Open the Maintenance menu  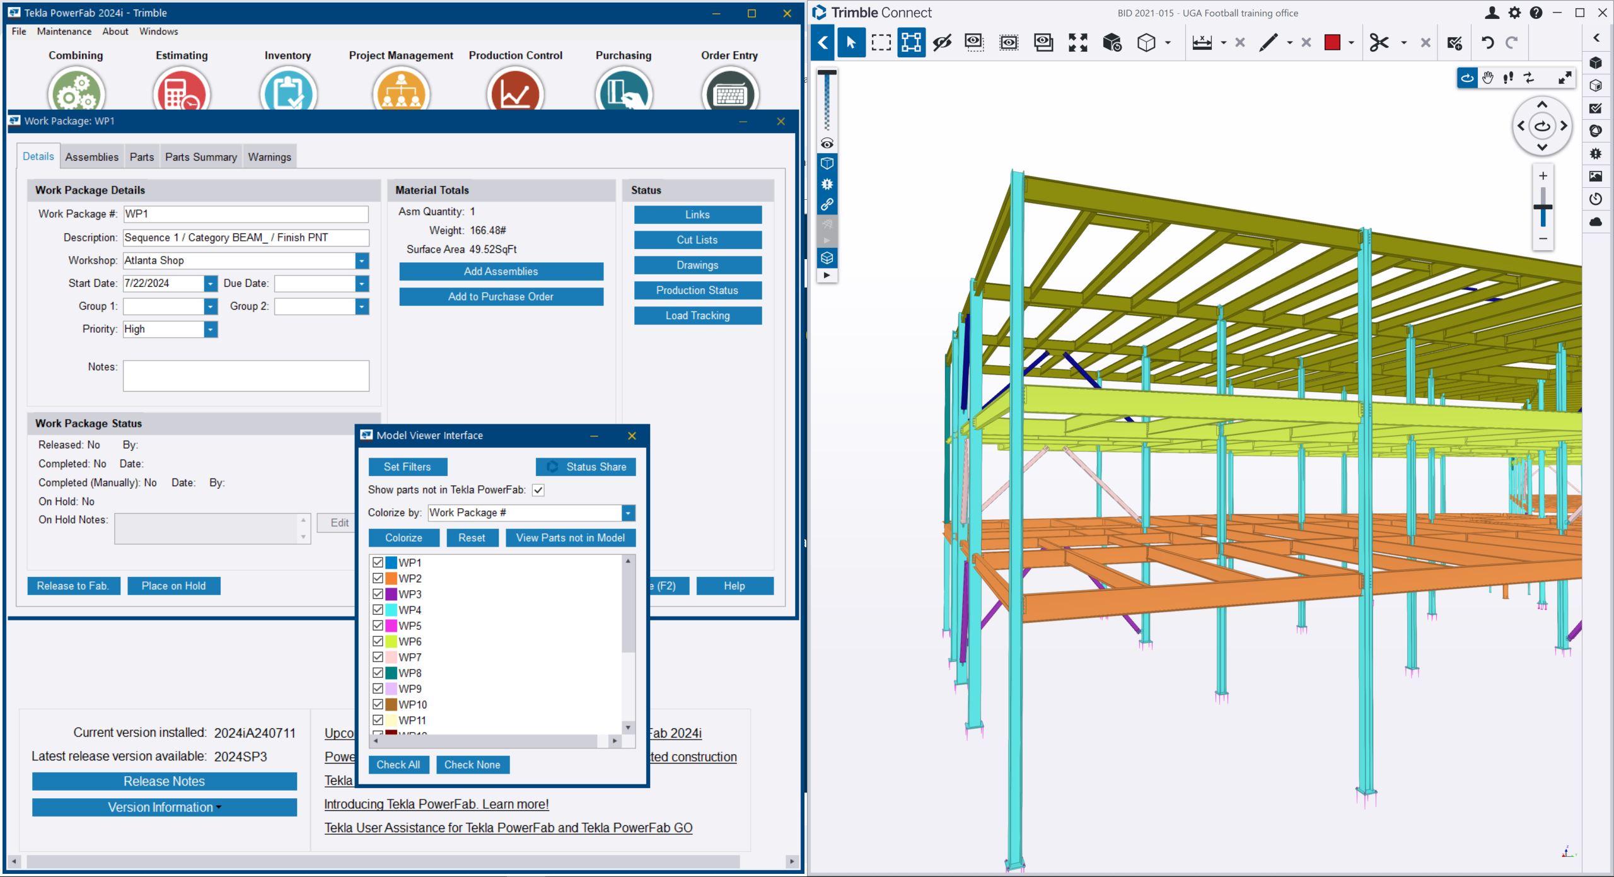click(x=64, y=32)
